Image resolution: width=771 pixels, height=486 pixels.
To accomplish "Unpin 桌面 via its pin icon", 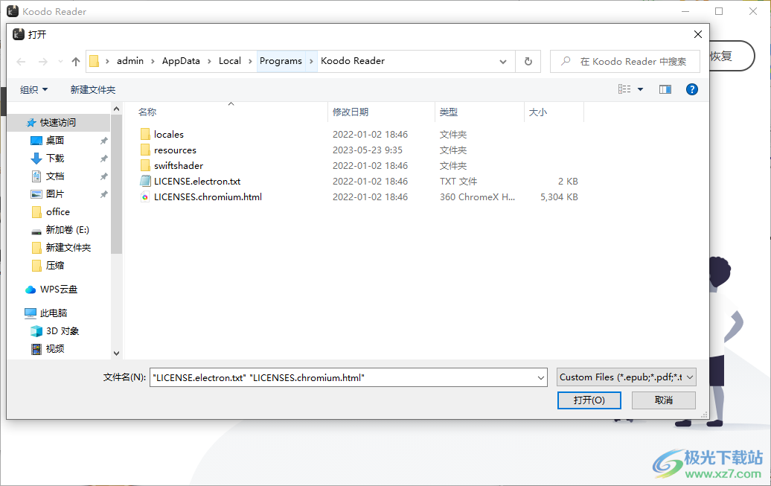I will [x=103, y=141].
